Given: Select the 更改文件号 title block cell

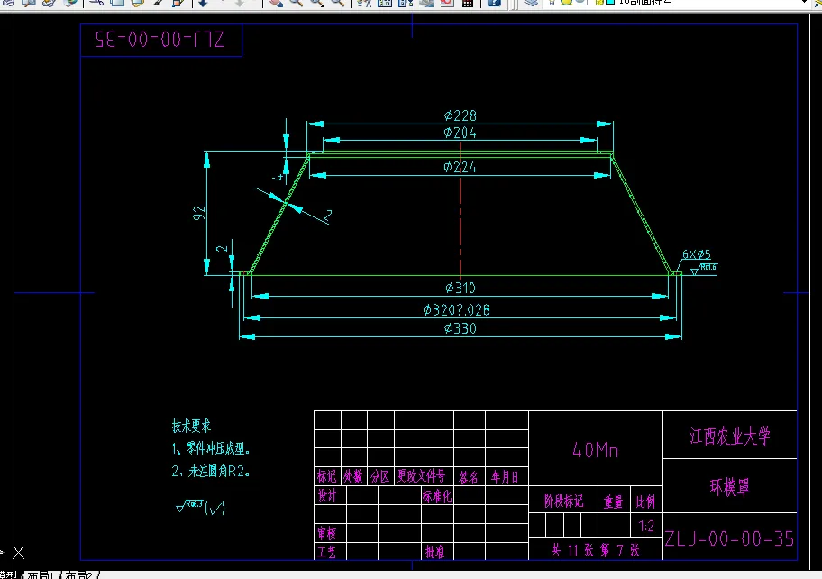Looking at the screenshot, I should click(422, 476).
